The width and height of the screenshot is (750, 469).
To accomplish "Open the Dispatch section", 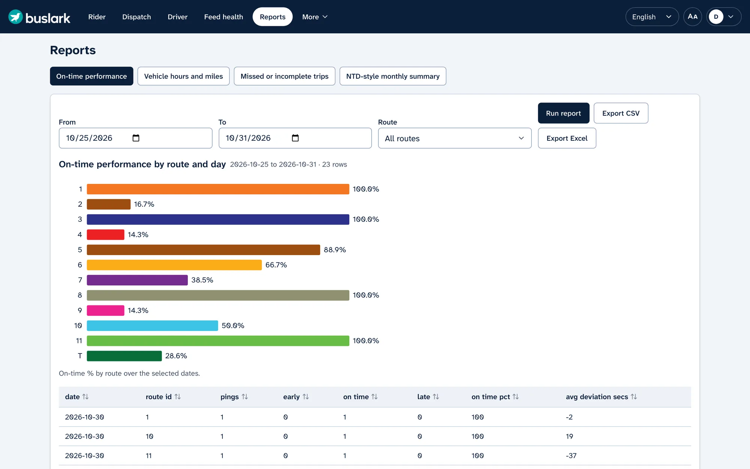I will coord(136,17).
